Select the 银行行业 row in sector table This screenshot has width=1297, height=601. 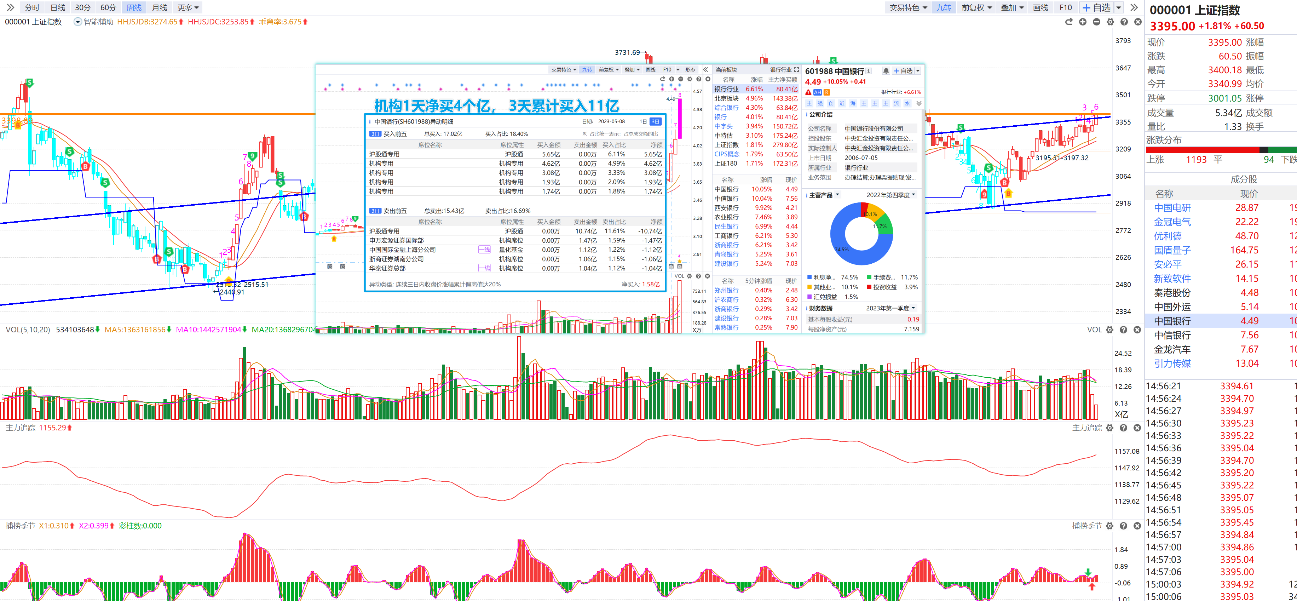[x=756, y=89]
